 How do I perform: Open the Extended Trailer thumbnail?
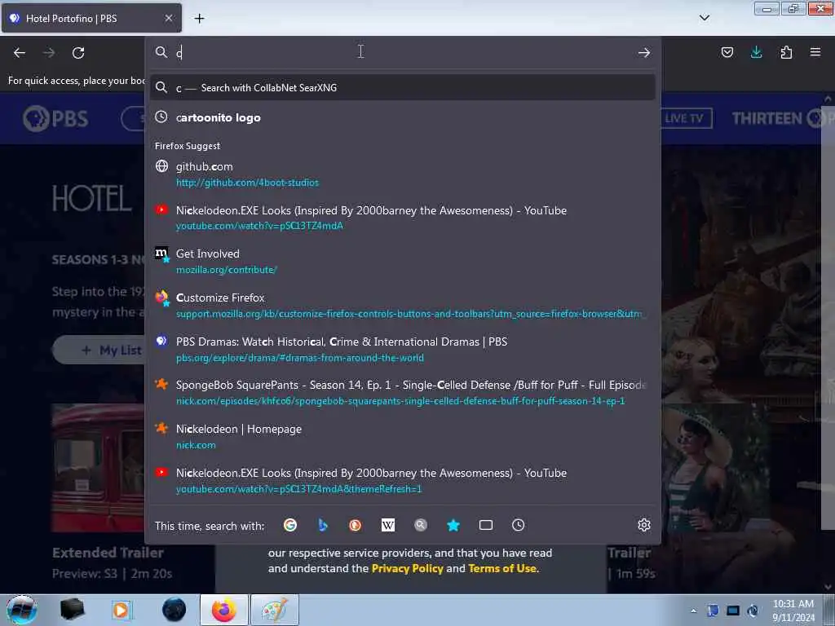(98, 468)
